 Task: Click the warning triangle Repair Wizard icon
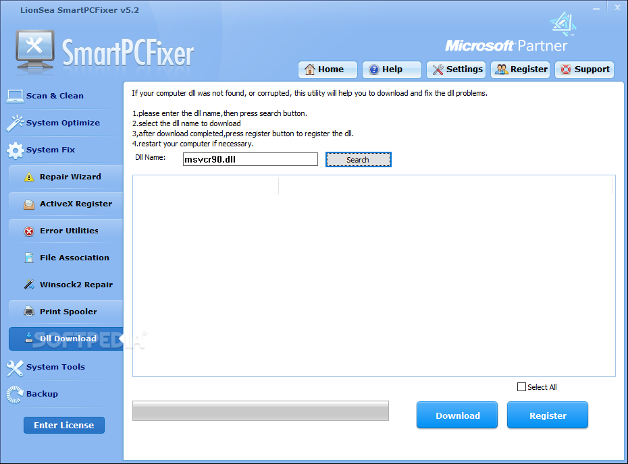coord(29,177)
